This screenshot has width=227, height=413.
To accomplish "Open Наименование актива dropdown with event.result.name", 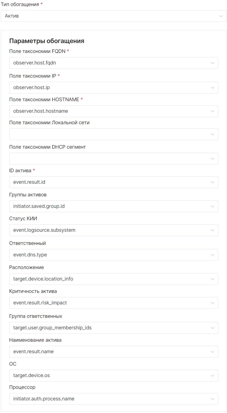I will [113, 352].
